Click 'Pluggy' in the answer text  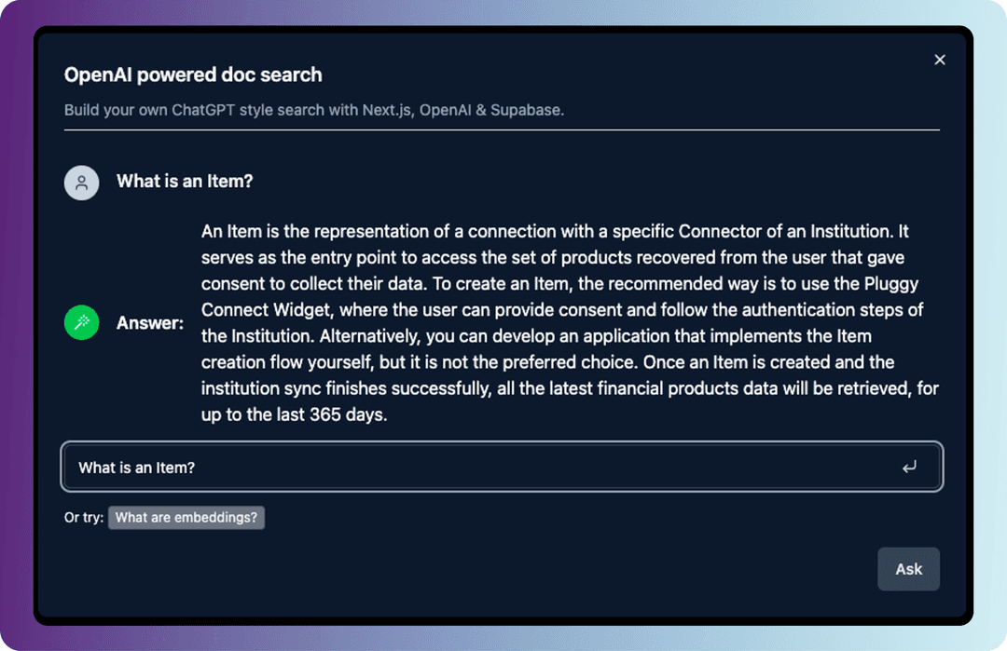tap(891, 283)
